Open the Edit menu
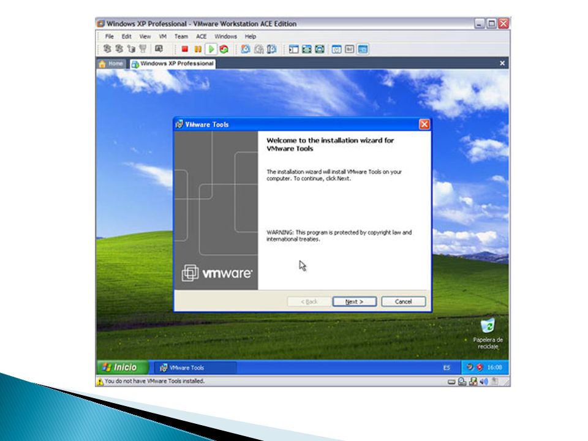Viewport: 588px width, 441px height. (x=126, y=36)
